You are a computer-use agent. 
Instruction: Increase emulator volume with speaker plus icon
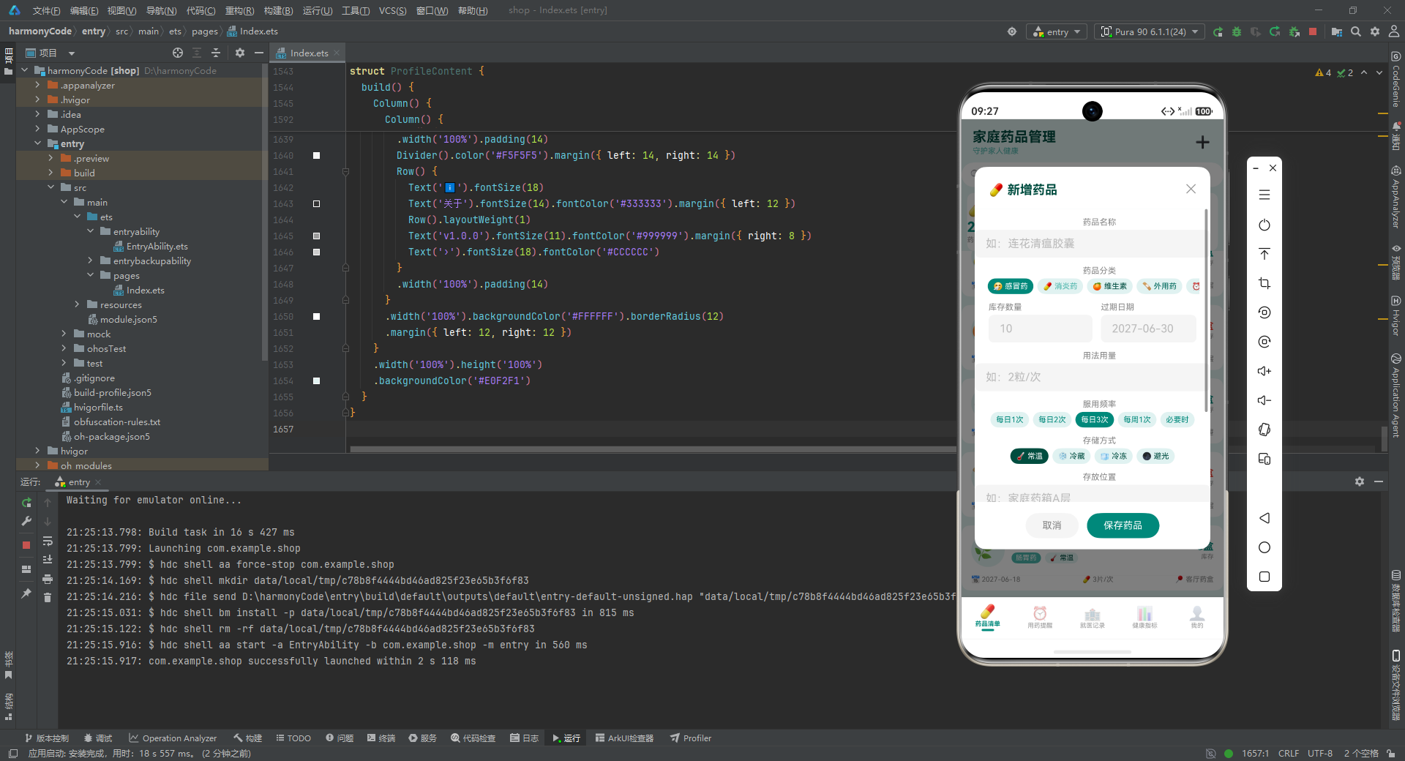point(1264,371)
